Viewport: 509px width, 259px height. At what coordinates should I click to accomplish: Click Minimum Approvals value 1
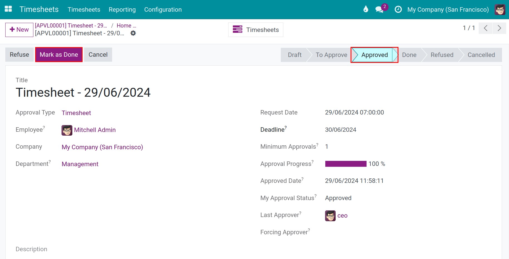pyautogui.click(x=326, y=147)
